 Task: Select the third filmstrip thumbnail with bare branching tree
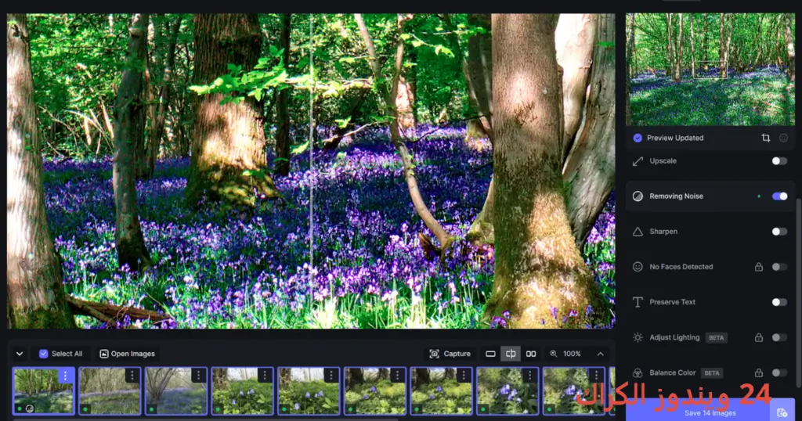tap(176, 390)
